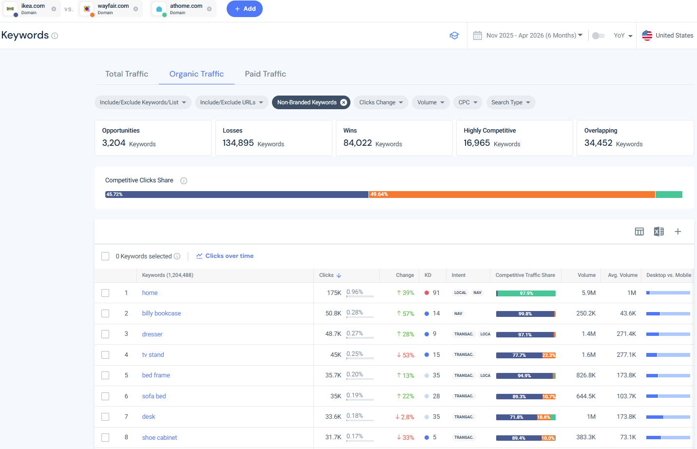
Task: Expand the YoY dropdown
Action: click(623, 36)
